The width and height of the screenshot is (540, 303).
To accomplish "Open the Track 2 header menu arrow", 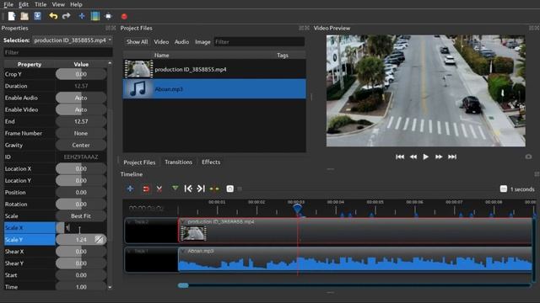I will click(129, 222).
